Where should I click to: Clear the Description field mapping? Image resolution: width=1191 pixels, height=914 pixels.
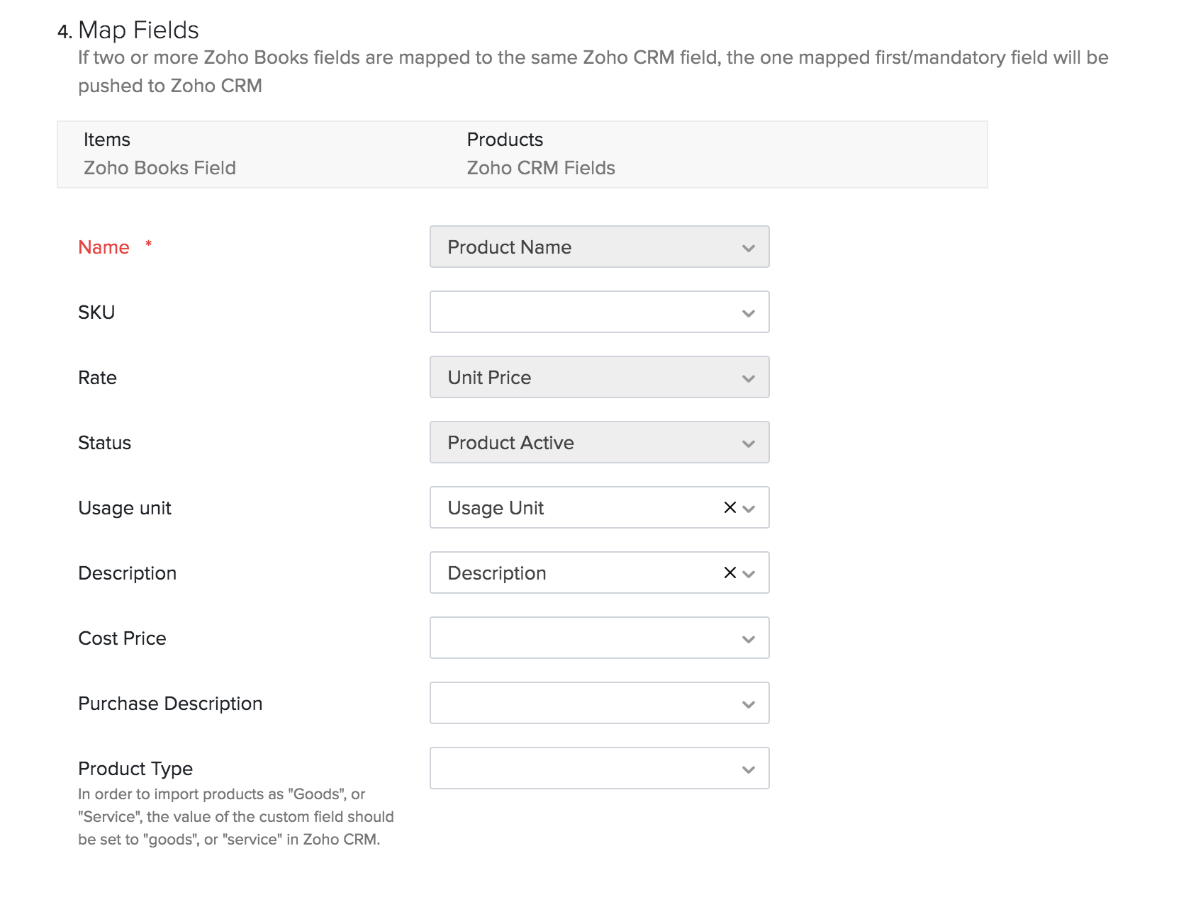(729, 572)
